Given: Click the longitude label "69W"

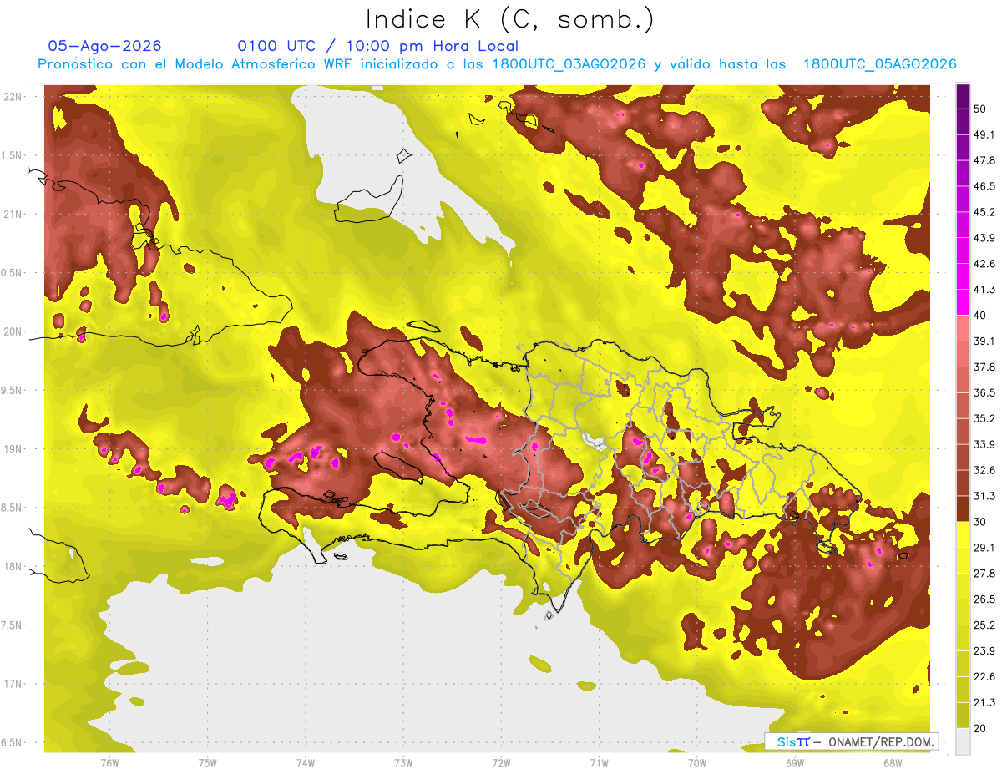Looking at the screenshot, I should 795,762.
